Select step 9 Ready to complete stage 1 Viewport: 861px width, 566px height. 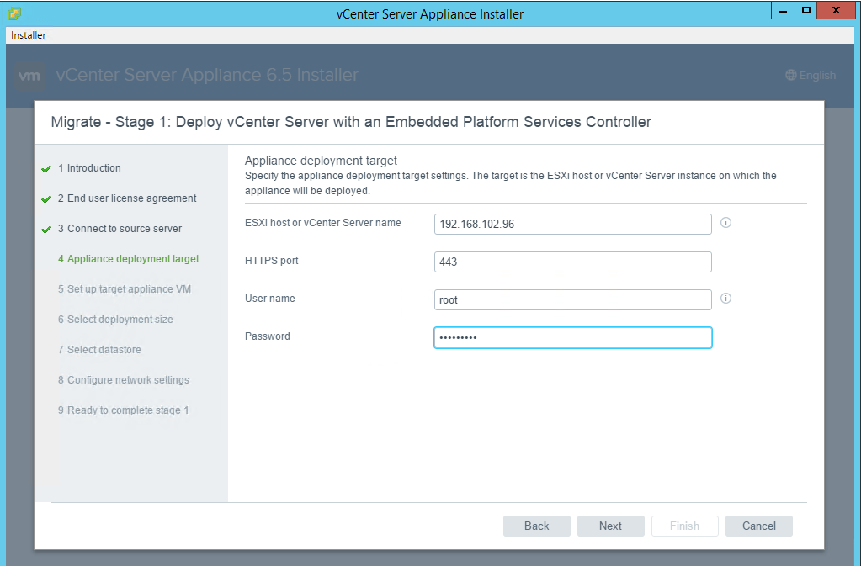tap(124, 410)
